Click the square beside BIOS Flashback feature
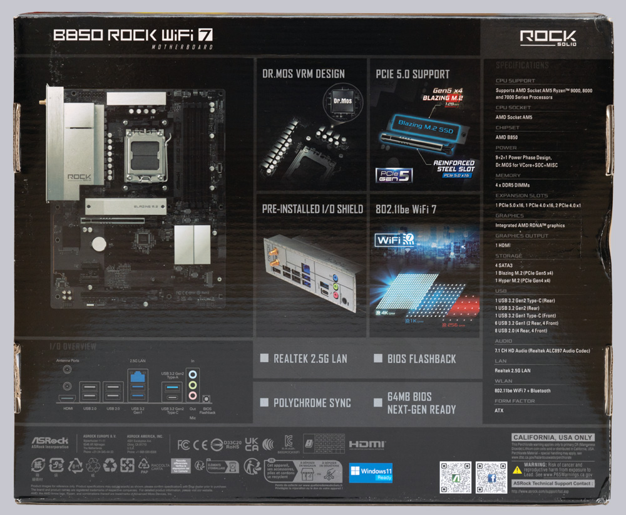The width and height of the screenshot is (626, 515). [x=377, y=359]
